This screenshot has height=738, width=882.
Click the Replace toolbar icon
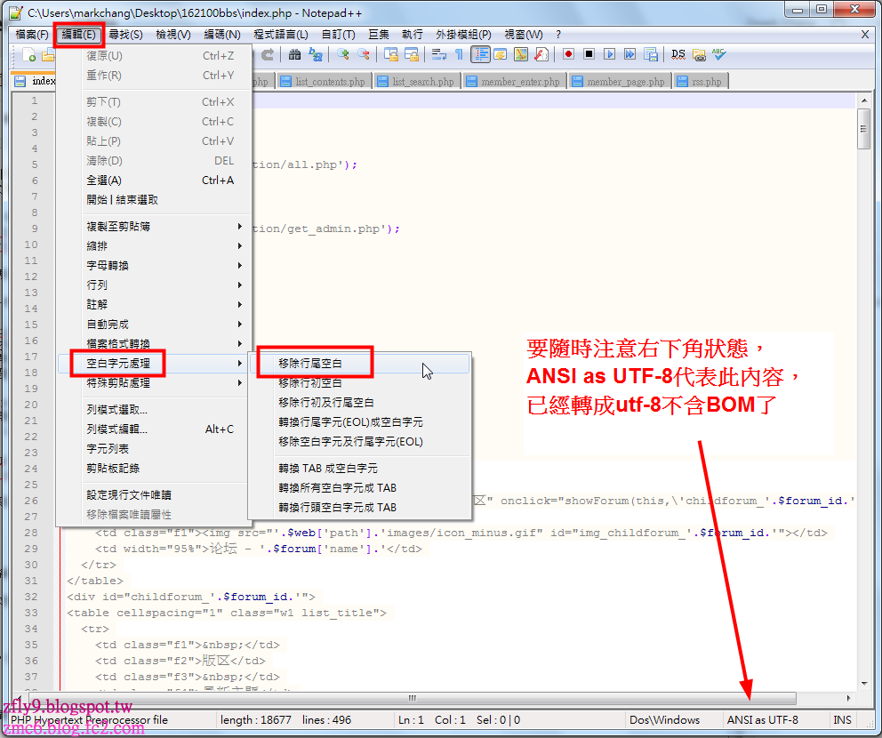pyautogui.click(x=316, y=54)
